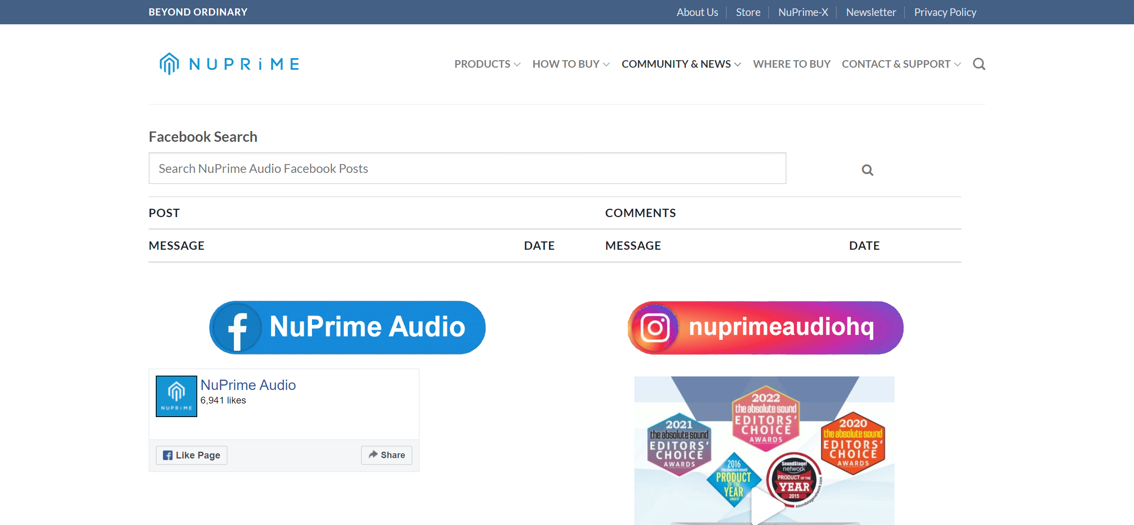Click the Like Page button
Viewport: 1134px width, 525px height.
click(192, 455)
